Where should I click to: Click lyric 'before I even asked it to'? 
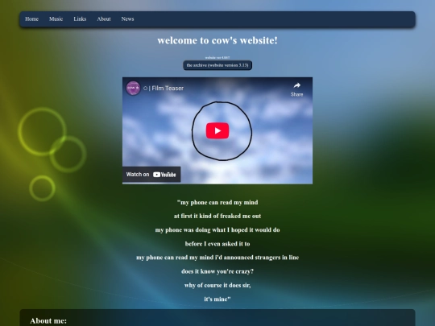217,244
